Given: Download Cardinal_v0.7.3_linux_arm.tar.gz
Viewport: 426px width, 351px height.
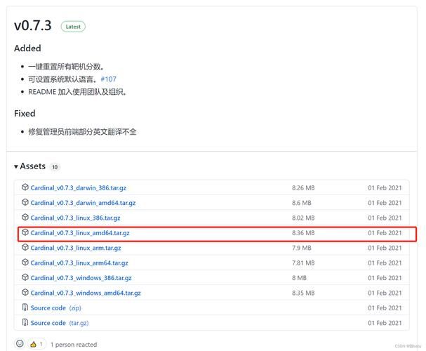Looking at the screenshot, I should coord(76,248).
